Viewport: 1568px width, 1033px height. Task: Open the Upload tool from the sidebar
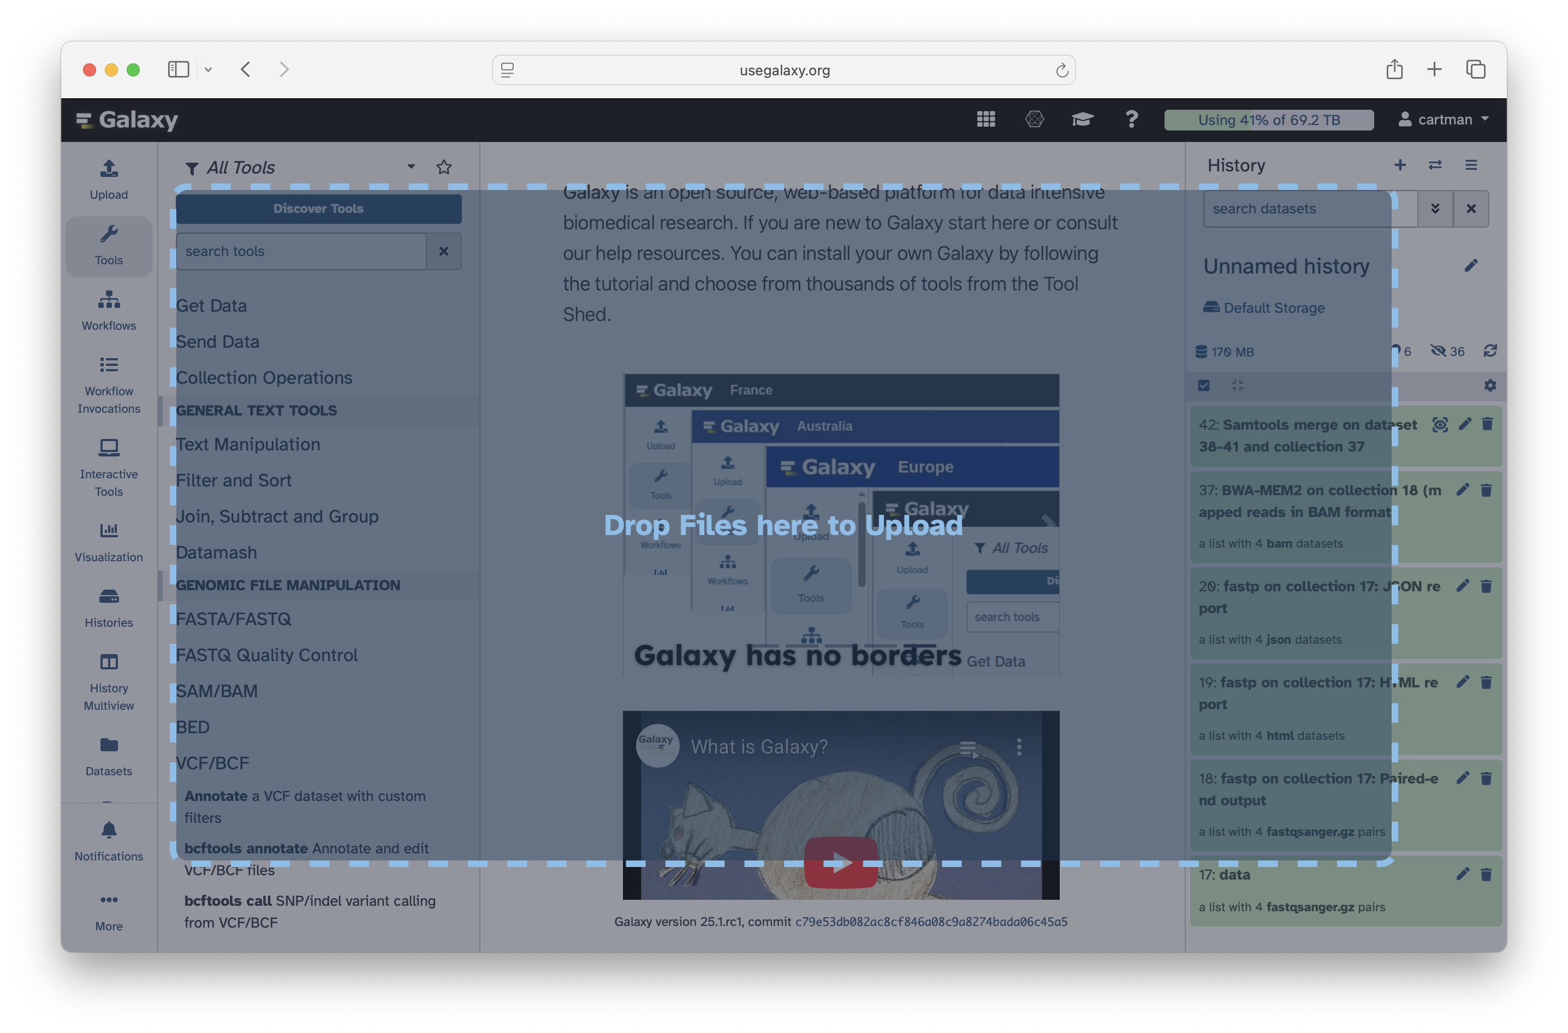click(109, 178)
